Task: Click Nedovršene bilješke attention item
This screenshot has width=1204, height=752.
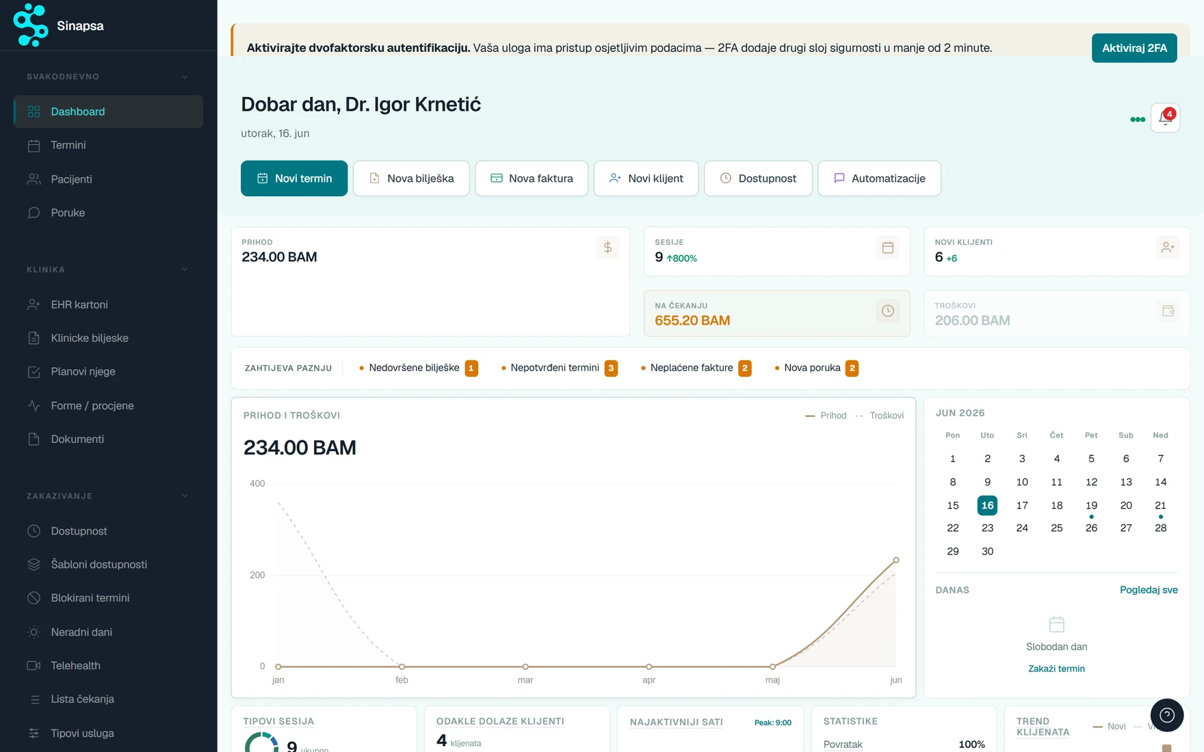Action: pyautogui.click(x=419, y=368)
